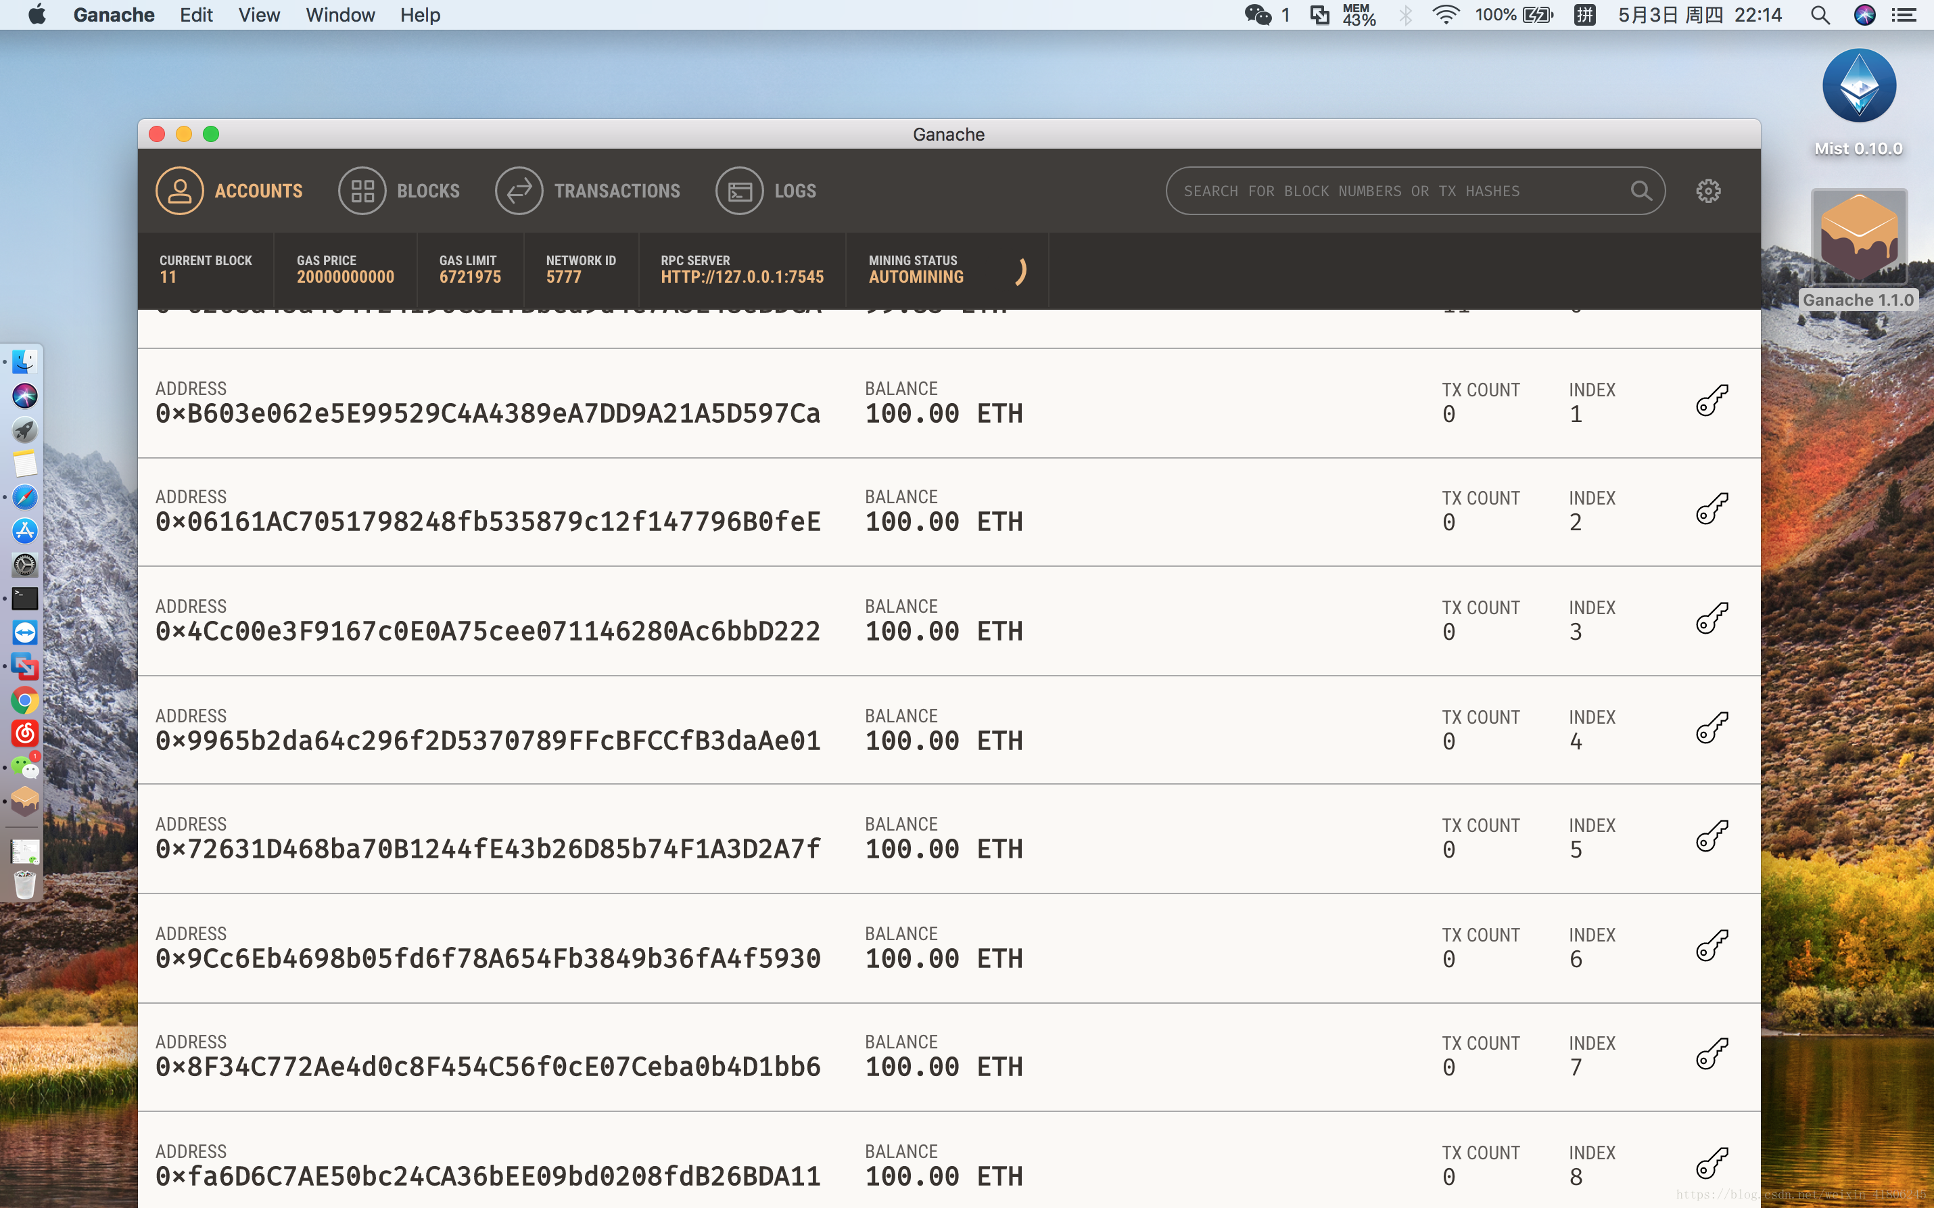Show private key for index 1 account
The height and width of the screenshot is (1208, 1934).
pos(1712,400)
